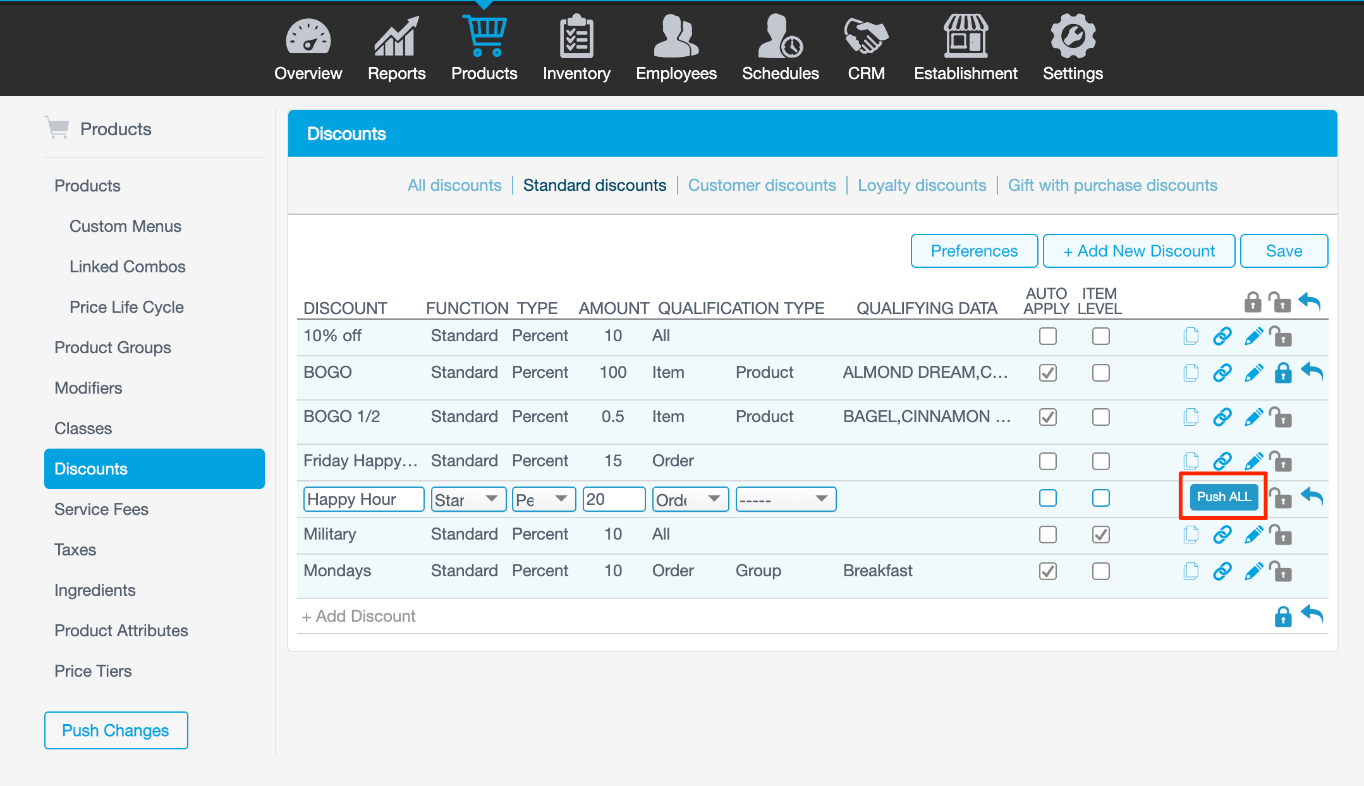1364x786 pixels.
Task: Select Service Fees in sidebar
Action: (101, 509)
